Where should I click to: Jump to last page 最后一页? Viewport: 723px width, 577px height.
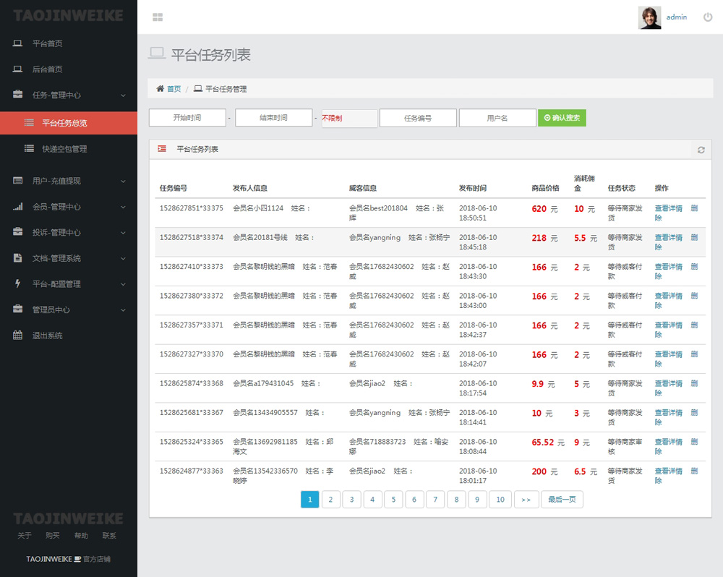pos(562,500)
